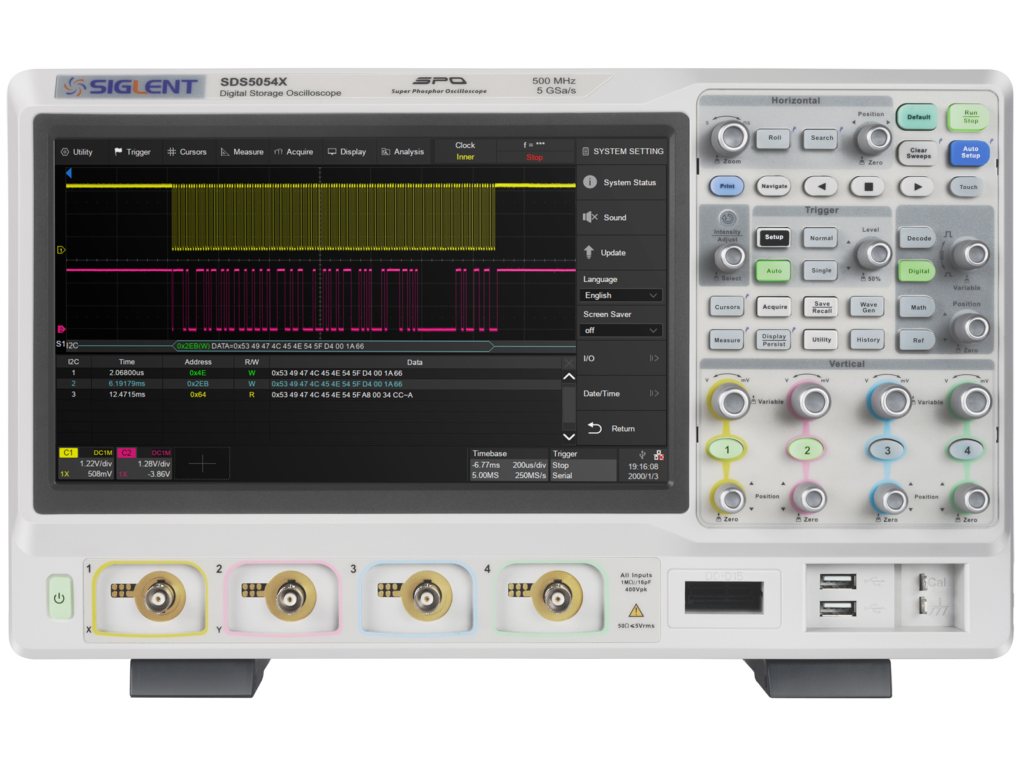Open the Language dropdown showing English
This screenshot has width=1021, height=766.
621,296
